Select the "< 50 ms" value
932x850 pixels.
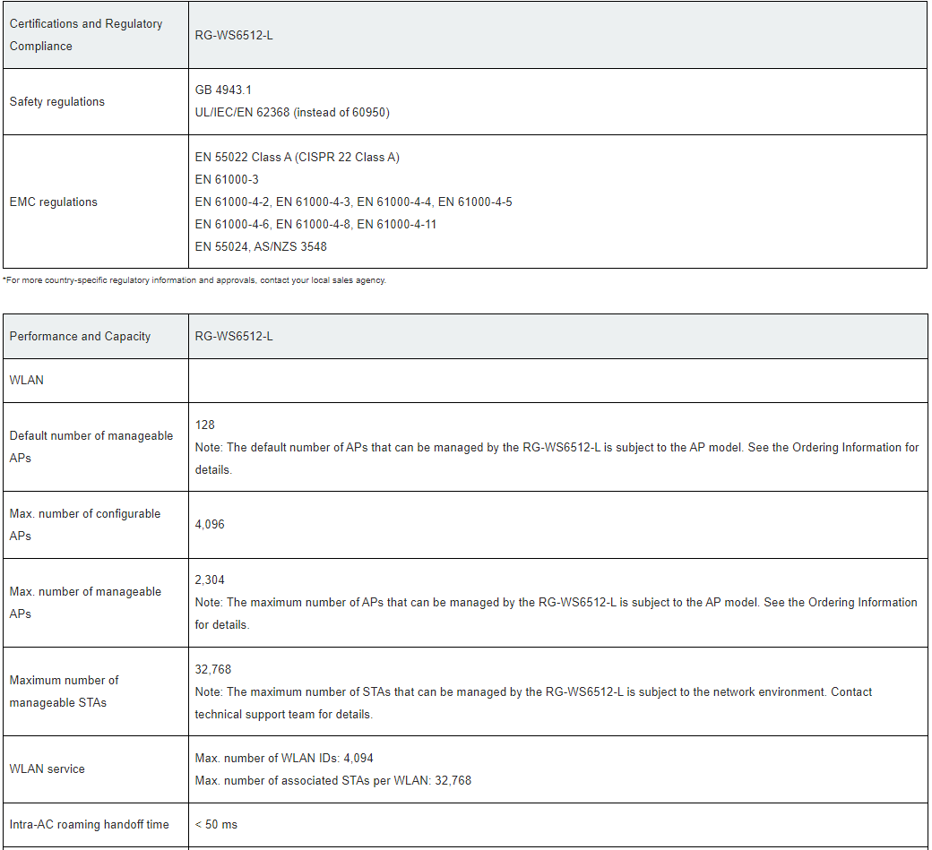(216, 824)
